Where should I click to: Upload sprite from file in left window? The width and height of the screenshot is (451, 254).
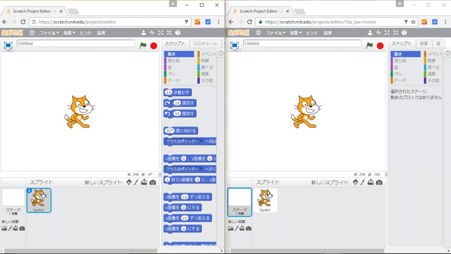(x=144, y=182)
